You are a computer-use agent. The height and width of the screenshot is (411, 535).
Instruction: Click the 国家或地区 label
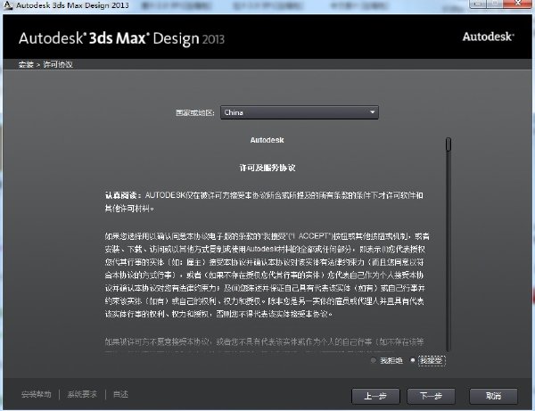(x=194, y=112)
